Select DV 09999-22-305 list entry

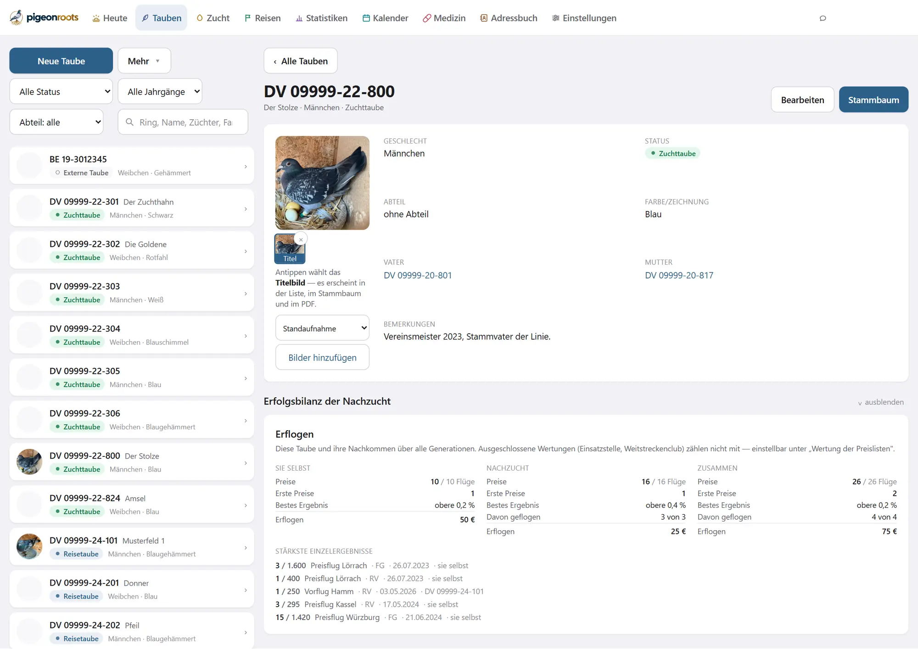point(132,377)
